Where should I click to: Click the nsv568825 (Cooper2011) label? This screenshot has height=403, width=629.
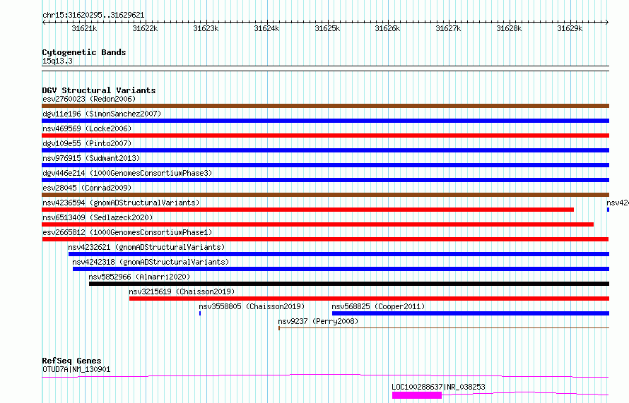point(378,306)
